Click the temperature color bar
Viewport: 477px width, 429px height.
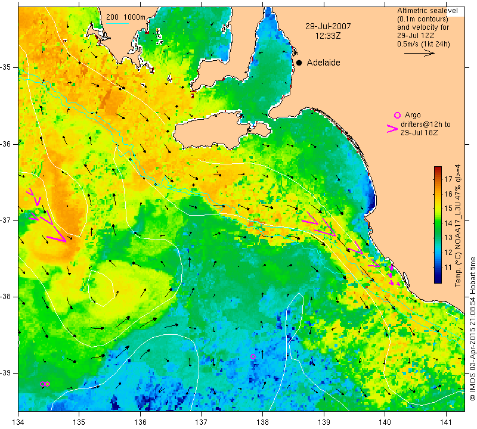point(438,225)
